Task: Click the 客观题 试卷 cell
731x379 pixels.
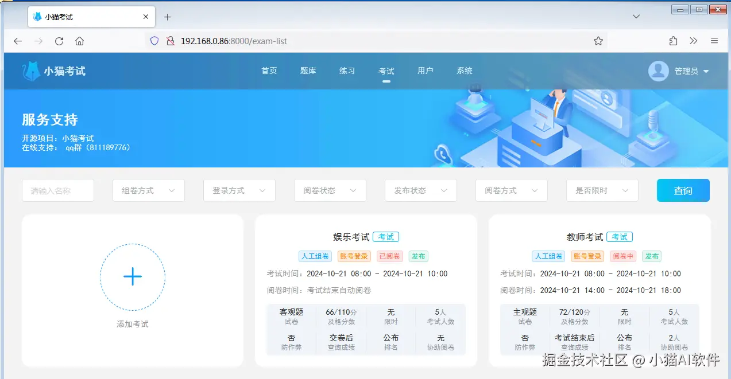Action: (292, 317)
